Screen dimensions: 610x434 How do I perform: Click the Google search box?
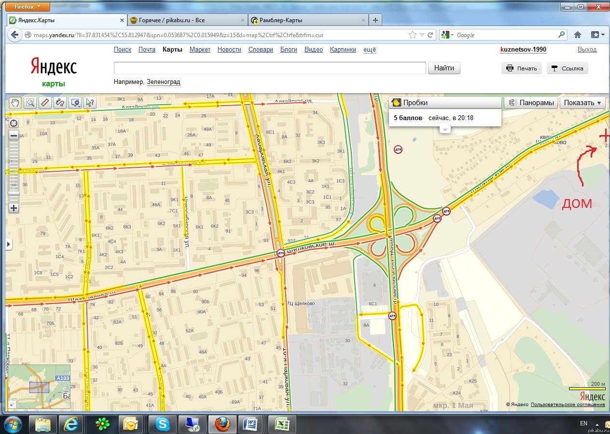(506, 35)
